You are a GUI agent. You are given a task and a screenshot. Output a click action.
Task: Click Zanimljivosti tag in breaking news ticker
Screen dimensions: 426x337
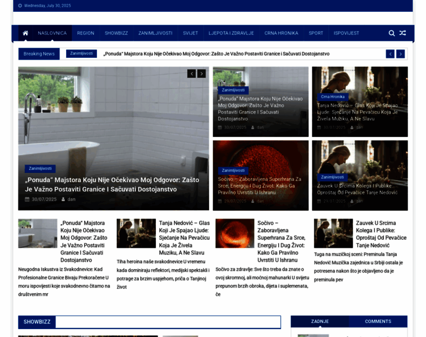(81, 53)
